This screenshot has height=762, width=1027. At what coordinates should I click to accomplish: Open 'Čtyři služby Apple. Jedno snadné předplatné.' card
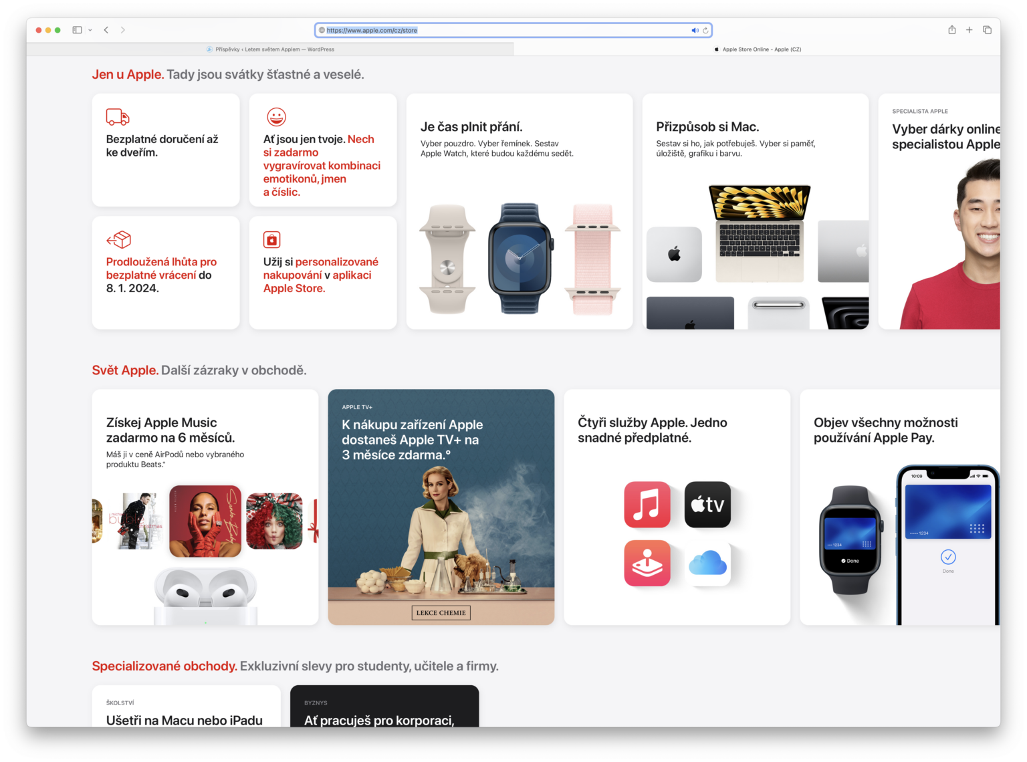(677, 507)
